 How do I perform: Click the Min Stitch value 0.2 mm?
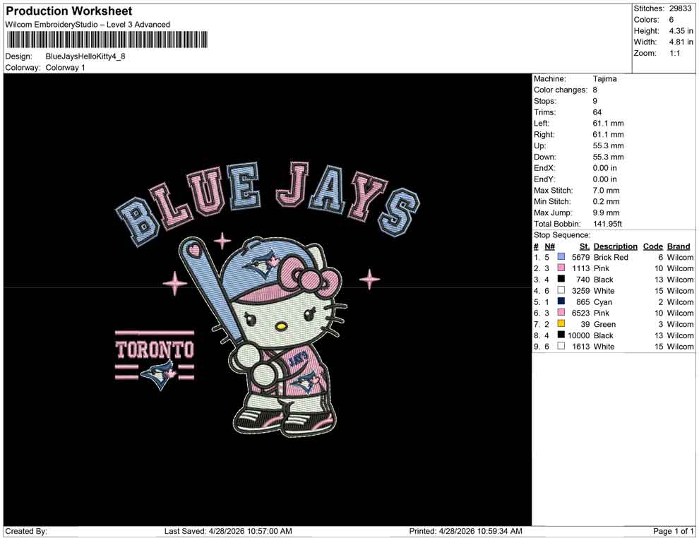pos(606,201)
